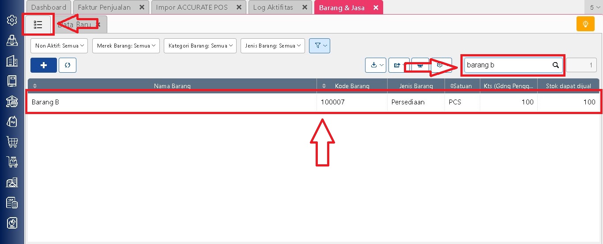
Task: Open the Jenis Barang: Semua dropdown
Action: pos(272,46)
